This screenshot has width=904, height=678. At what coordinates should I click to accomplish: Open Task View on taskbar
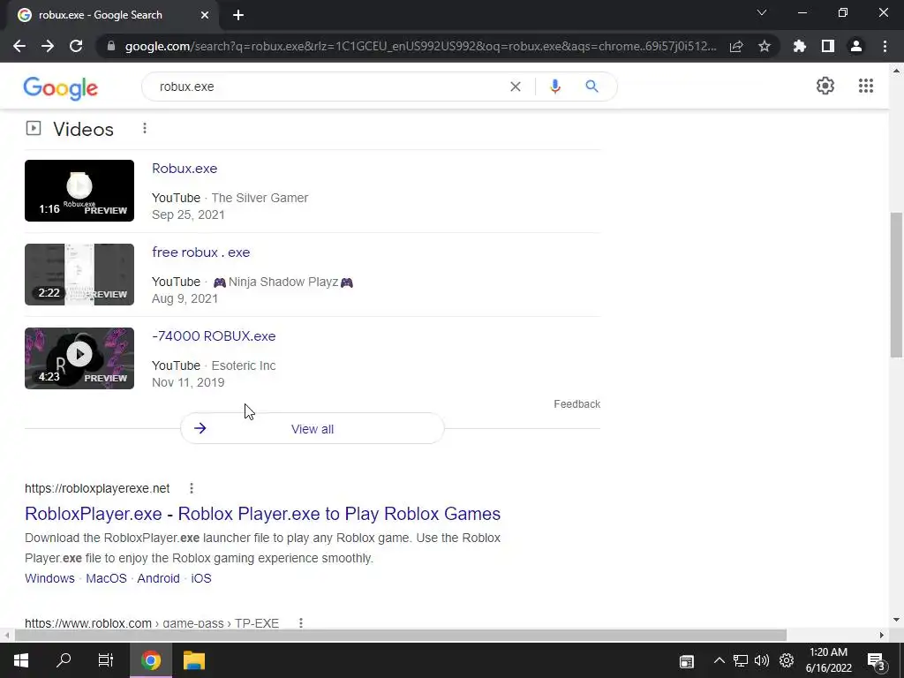pyautogui.click(x=106, y=660)
